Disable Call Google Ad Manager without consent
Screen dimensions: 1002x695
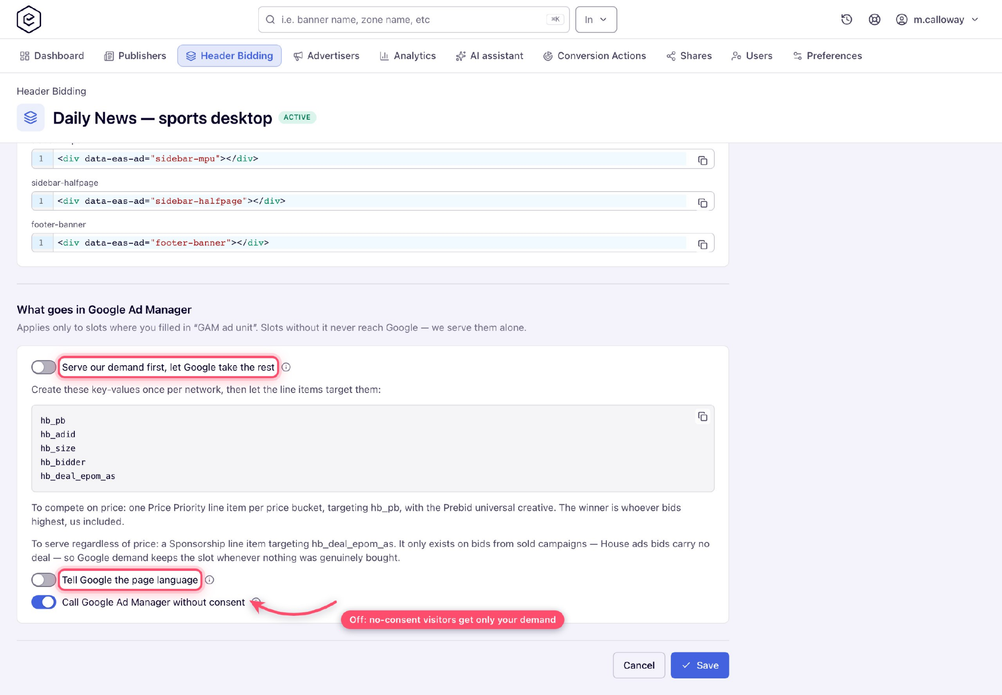coord(44,602)
